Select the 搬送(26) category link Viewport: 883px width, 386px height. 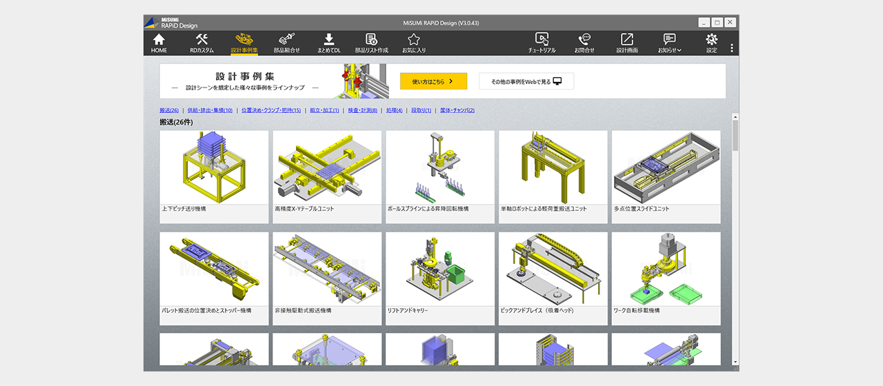click(169, 110)
